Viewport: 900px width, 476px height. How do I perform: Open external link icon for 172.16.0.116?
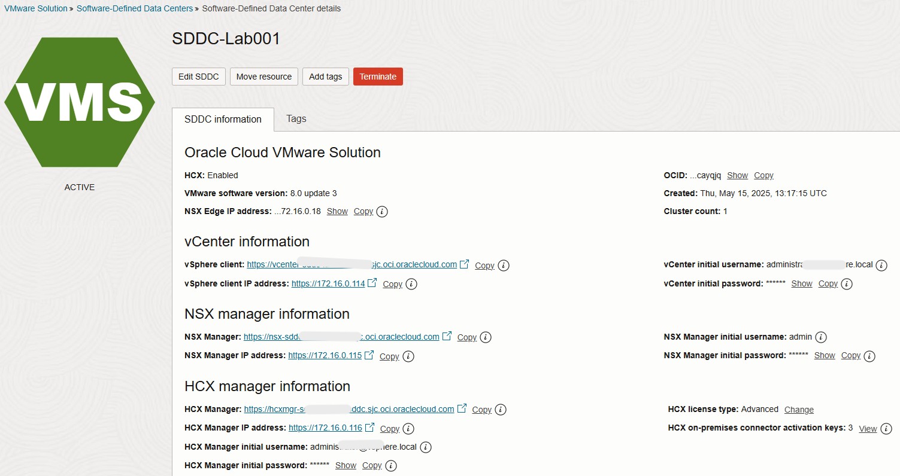[370, 427]
